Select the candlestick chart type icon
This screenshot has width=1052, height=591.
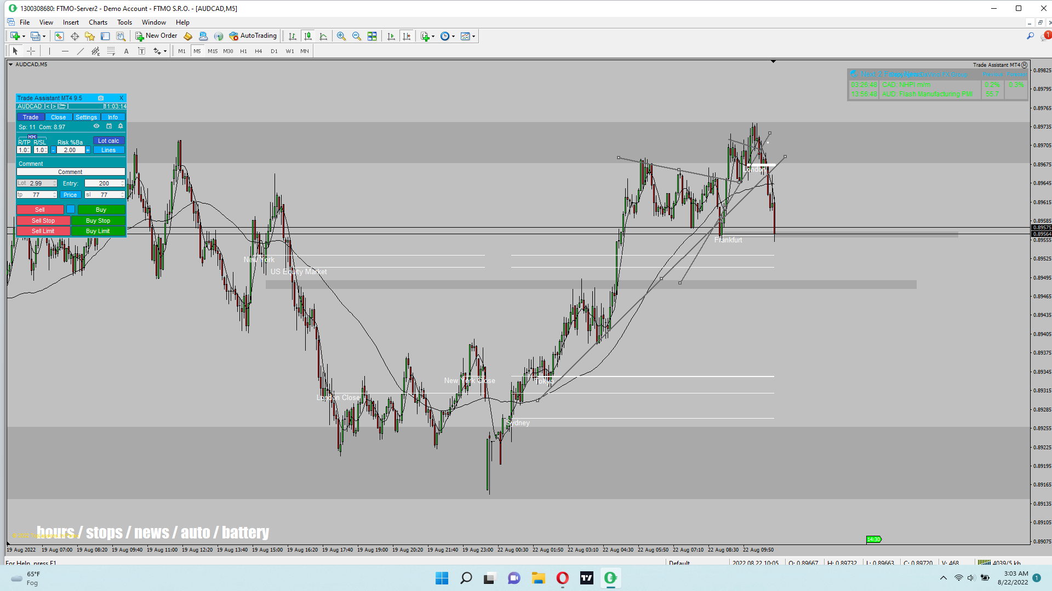click(x=308, y=36)
